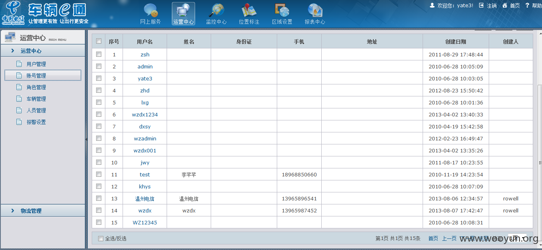Tick the checkbox for row 温州电信

[x=99, y=198]
